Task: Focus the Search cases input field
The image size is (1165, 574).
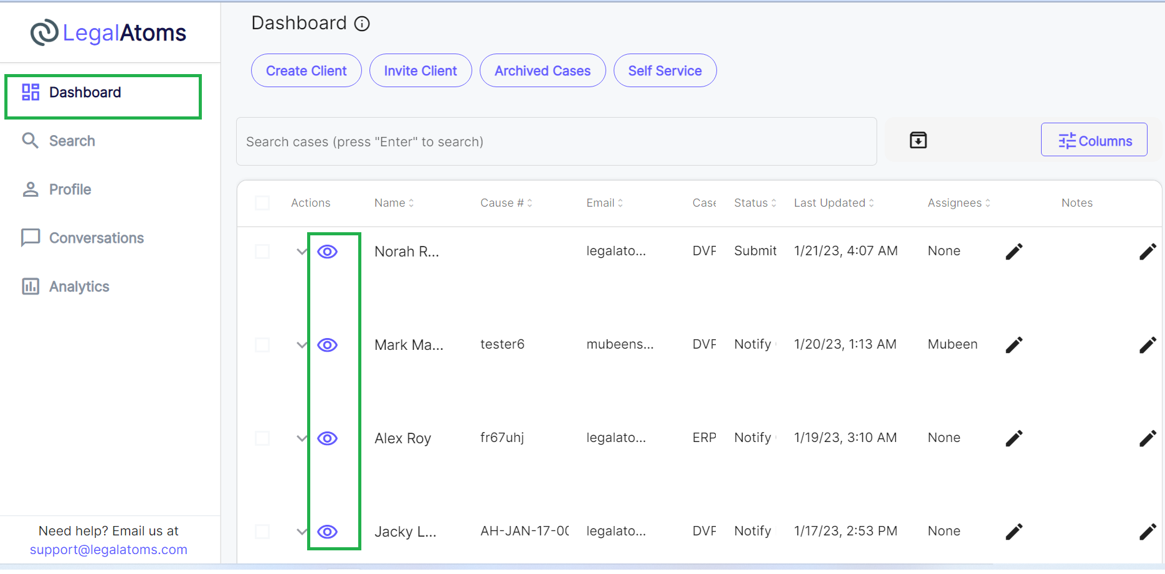Action: coord(556,141)
